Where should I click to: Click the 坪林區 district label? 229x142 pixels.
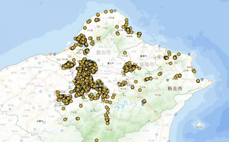pos(158,95)
